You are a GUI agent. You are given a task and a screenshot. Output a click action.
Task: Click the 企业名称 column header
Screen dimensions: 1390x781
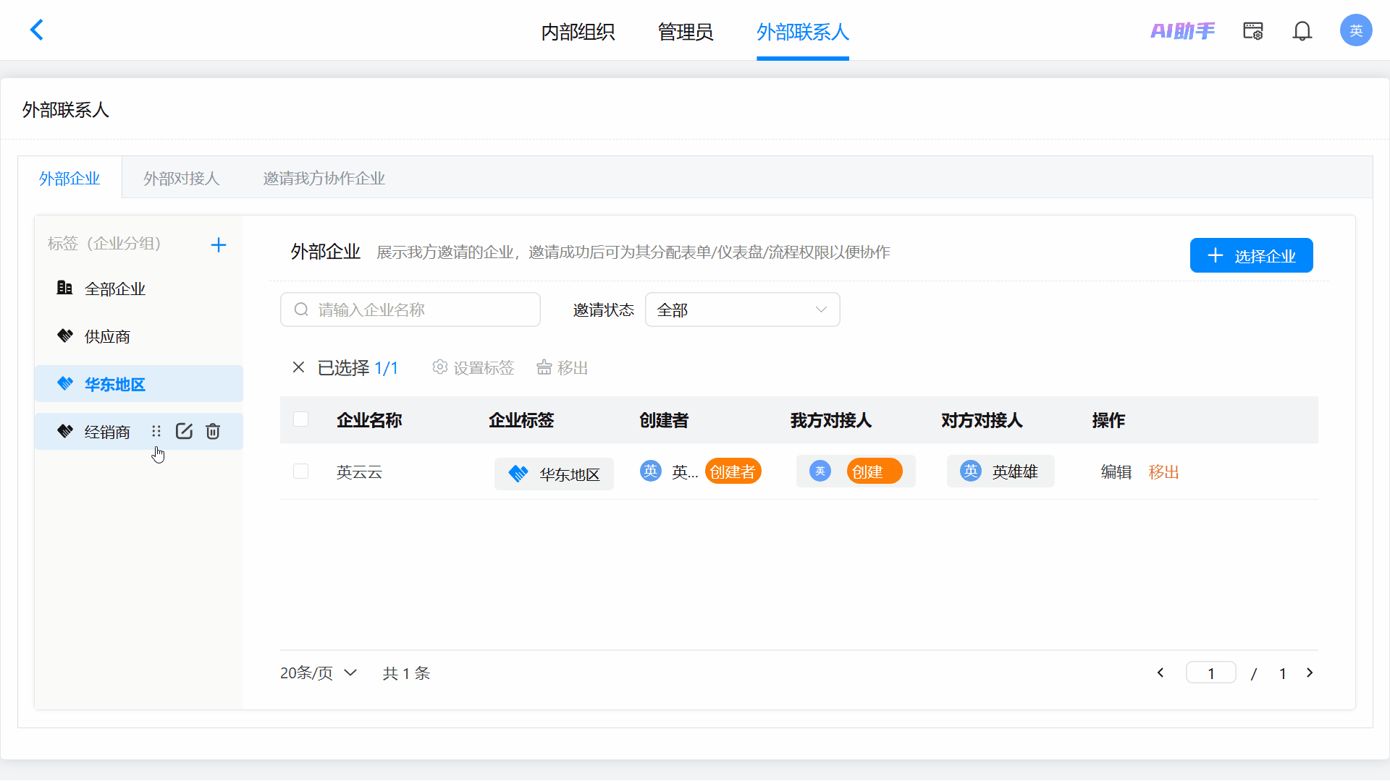(369, 420)
